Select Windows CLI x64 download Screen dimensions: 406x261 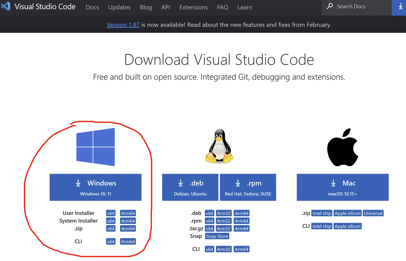tap(111, 242)
